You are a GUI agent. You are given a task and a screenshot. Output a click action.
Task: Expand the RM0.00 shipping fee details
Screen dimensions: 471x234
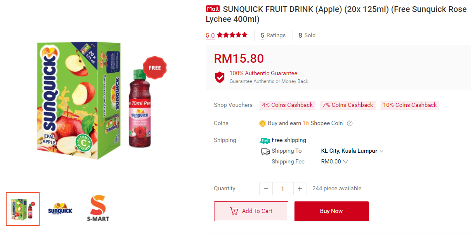(x=334, y=162)
